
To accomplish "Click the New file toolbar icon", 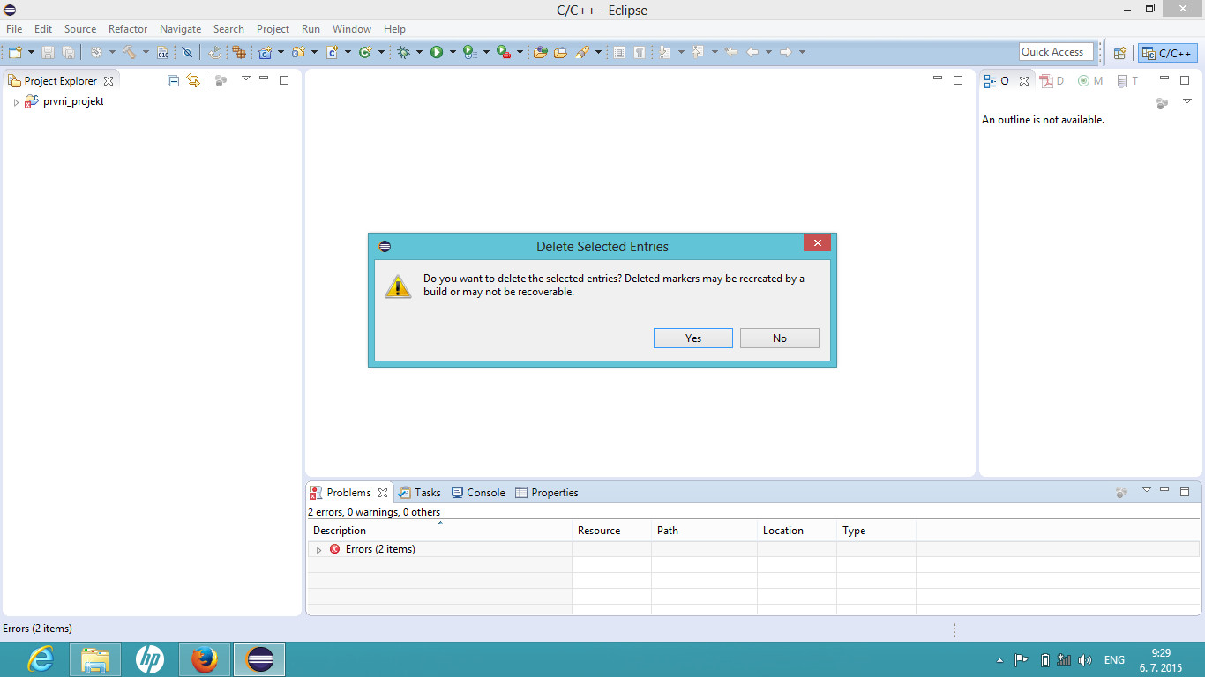I will pos(15,53).
